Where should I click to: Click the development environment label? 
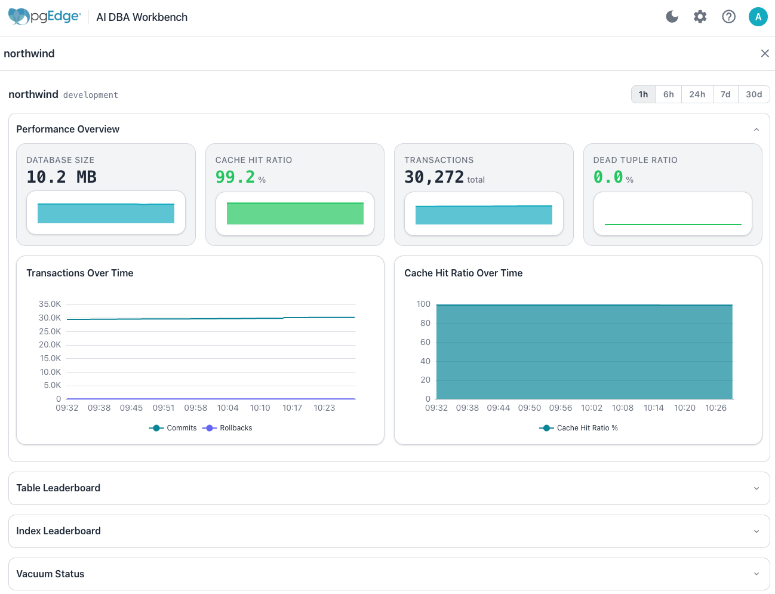(x=91, y=95)
